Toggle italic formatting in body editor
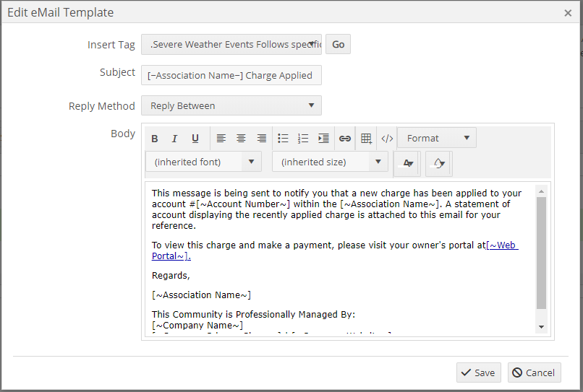The height and width of the screenshot is (392, 583). pos(174,139)
